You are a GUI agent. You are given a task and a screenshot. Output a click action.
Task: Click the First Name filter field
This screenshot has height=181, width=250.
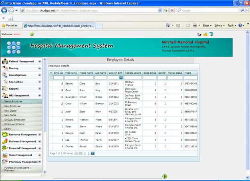71,78
